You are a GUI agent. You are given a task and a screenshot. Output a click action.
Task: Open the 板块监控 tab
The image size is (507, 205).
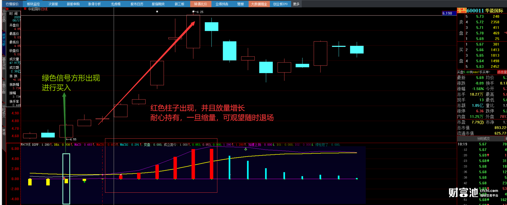pyautogui.click(x=33, y=4)
